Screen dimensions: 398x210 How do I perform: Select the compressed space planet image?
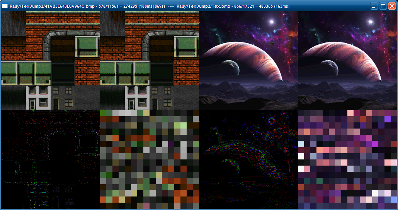coord(347,60)
